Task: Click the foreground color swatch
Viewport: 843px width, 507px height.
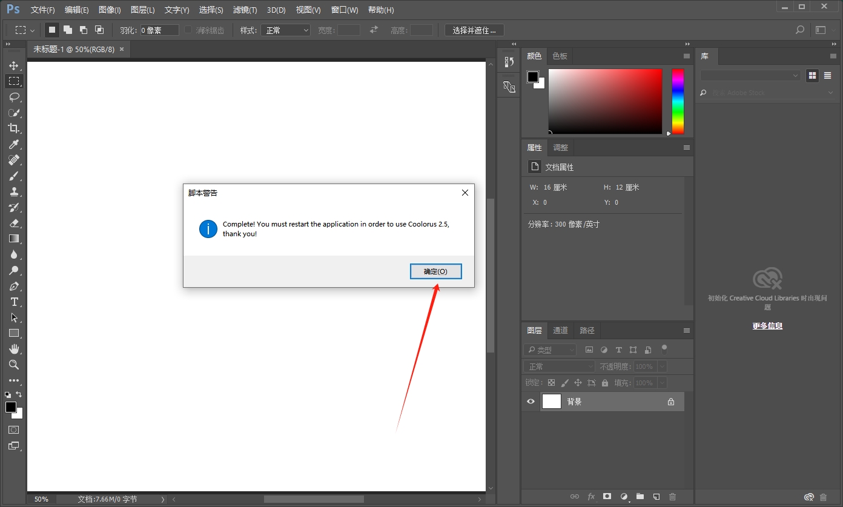Action: click(10, 406)
